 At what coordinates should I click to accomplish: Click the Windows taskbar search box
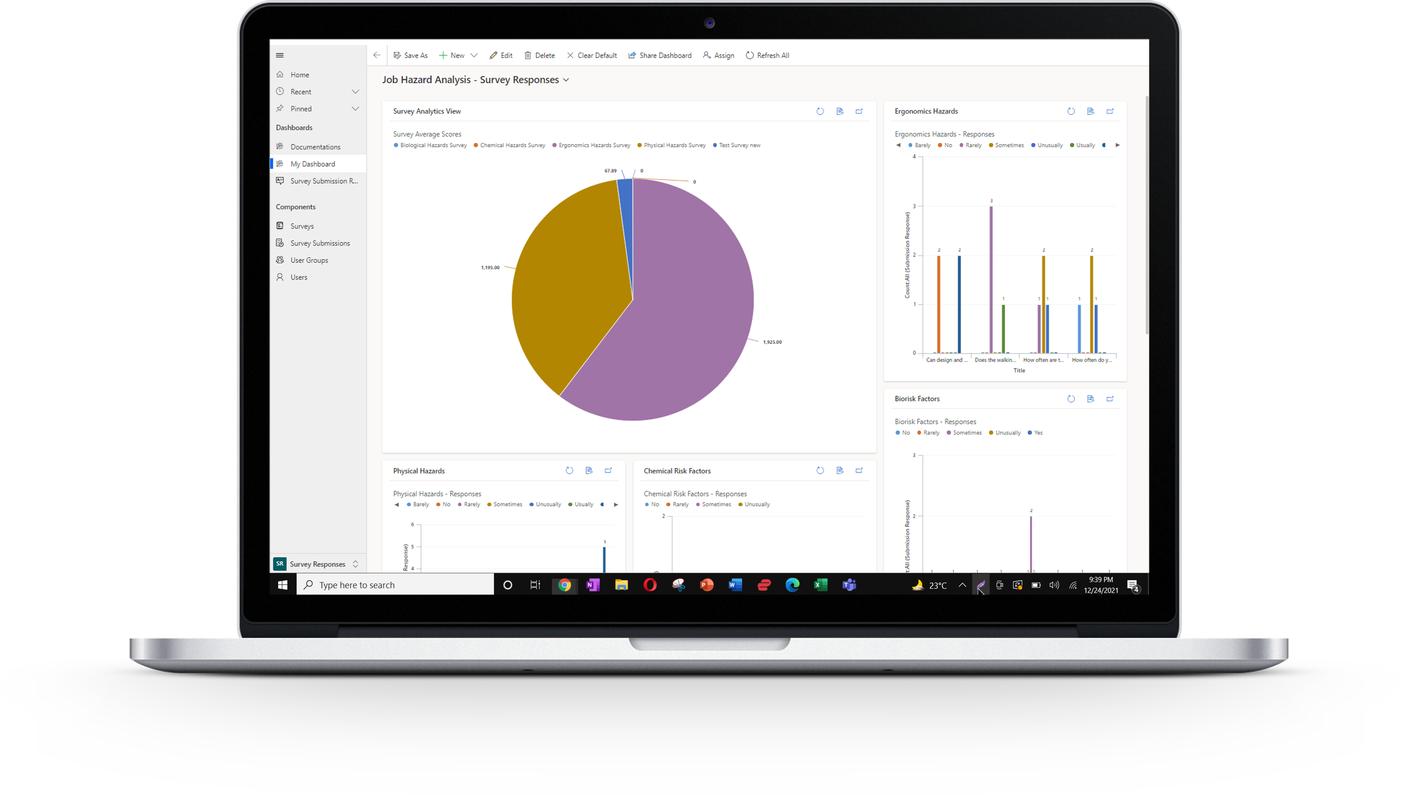(x=395, y=586)
